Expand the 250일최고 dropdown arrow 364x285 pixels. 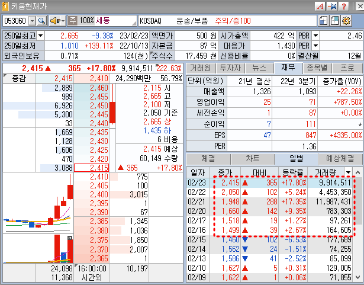tap(40, 36)
